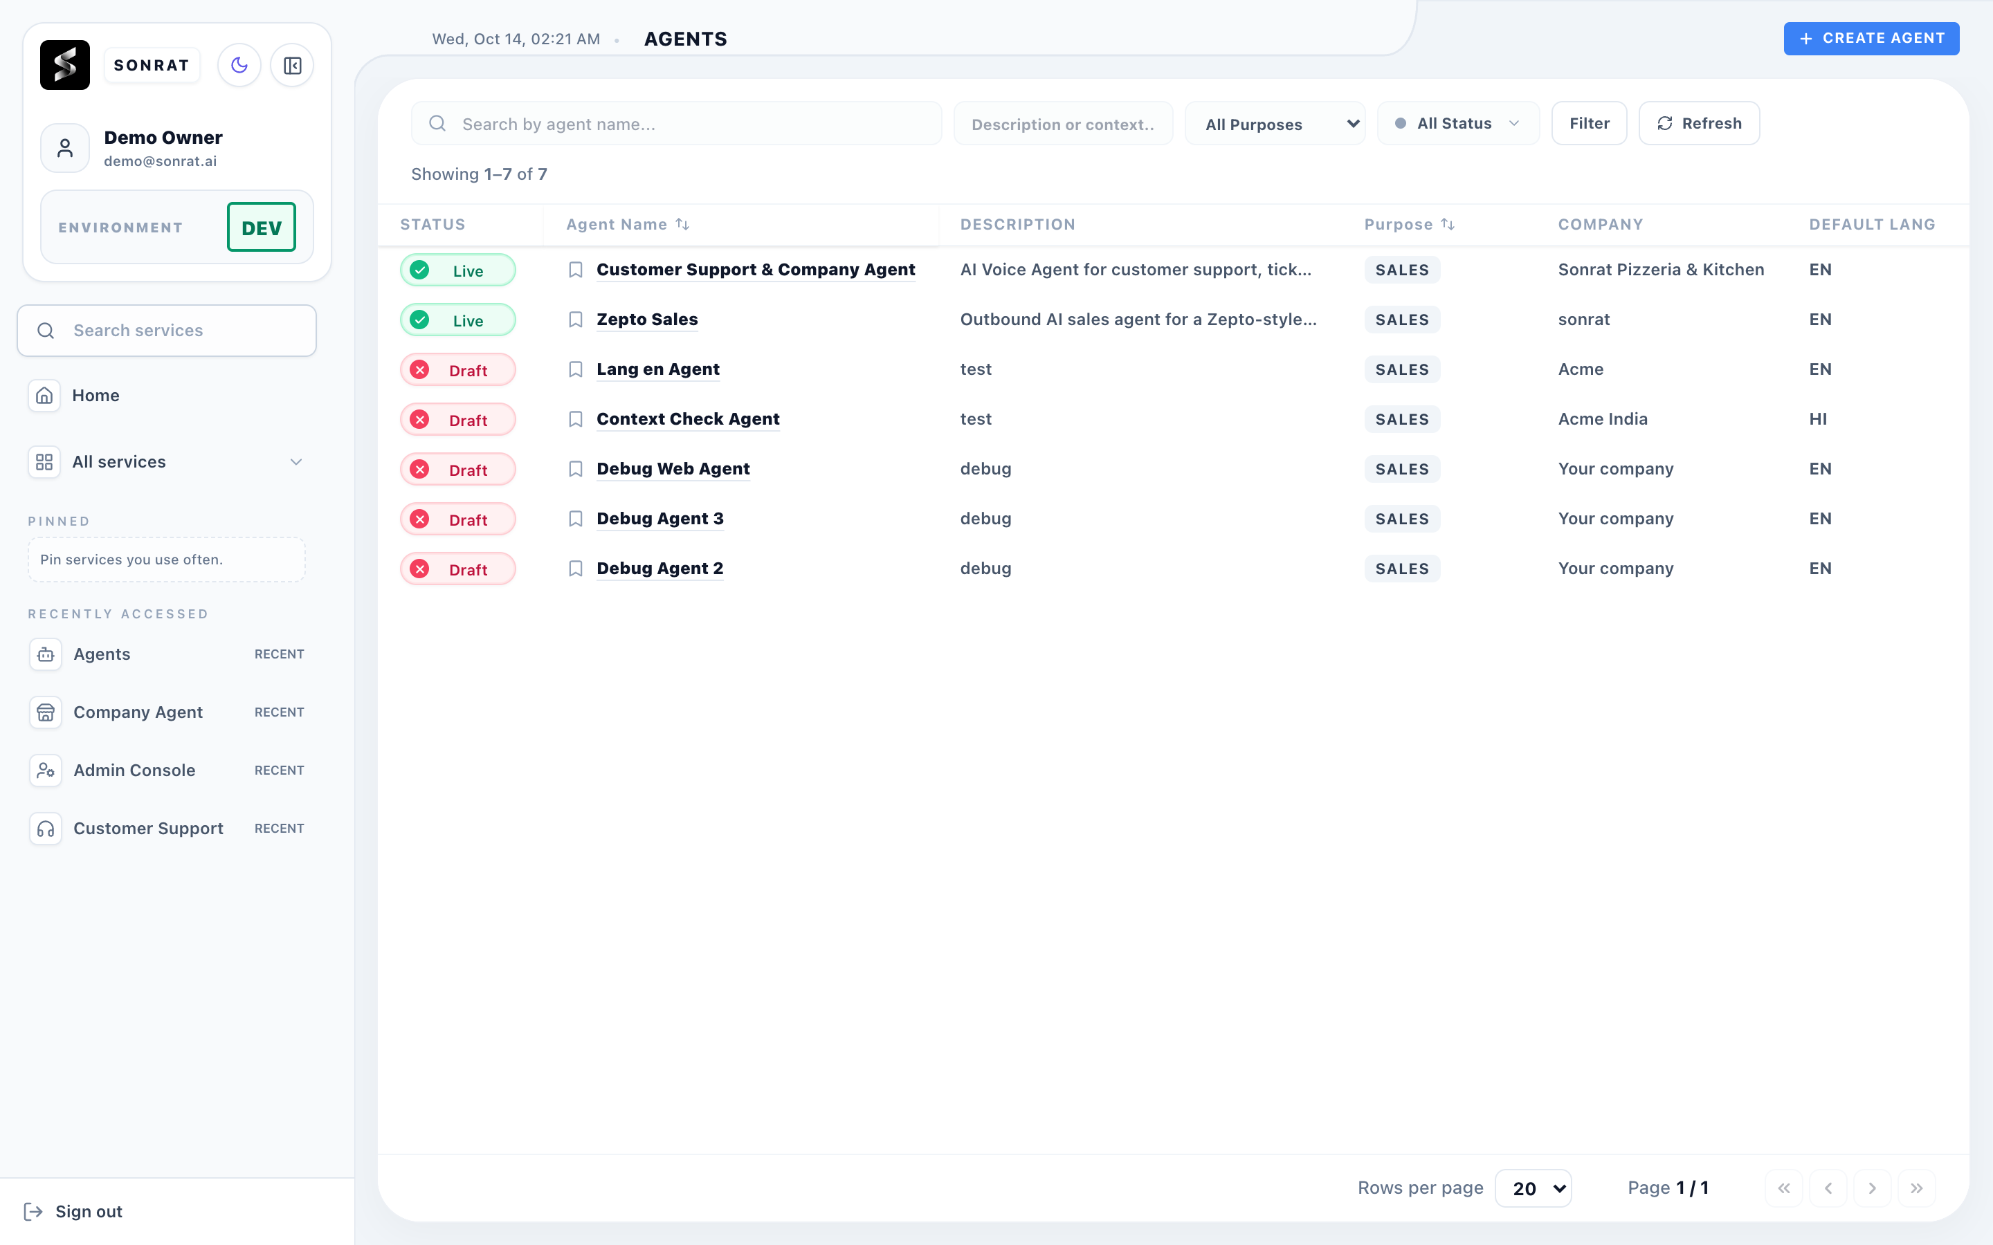The height and width of the screenshot is (1245, 1993).
Task: Click the Demo Owner avatar icon
Action: [x=65, y=148]
